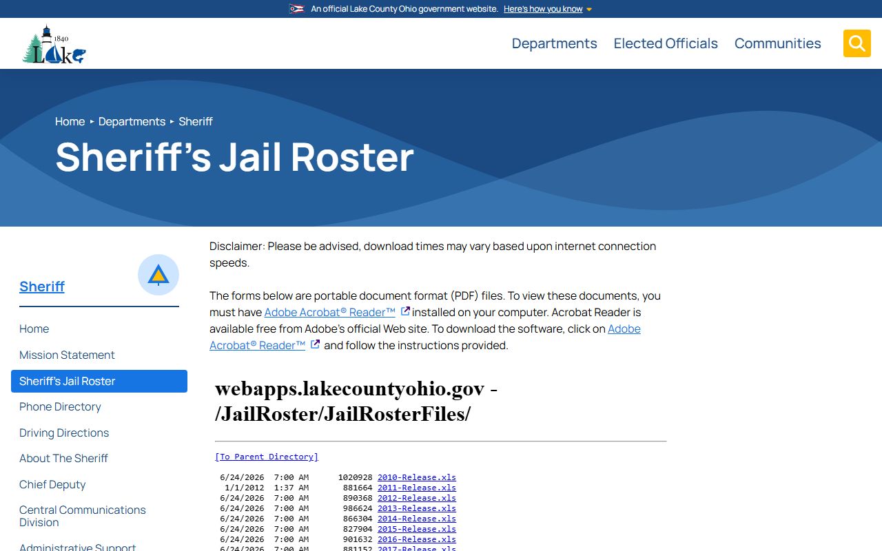The width and height of the screenshot is (882, 551).
Task: Open Chief Deputy sidebar link
Action: pos(99,484)
